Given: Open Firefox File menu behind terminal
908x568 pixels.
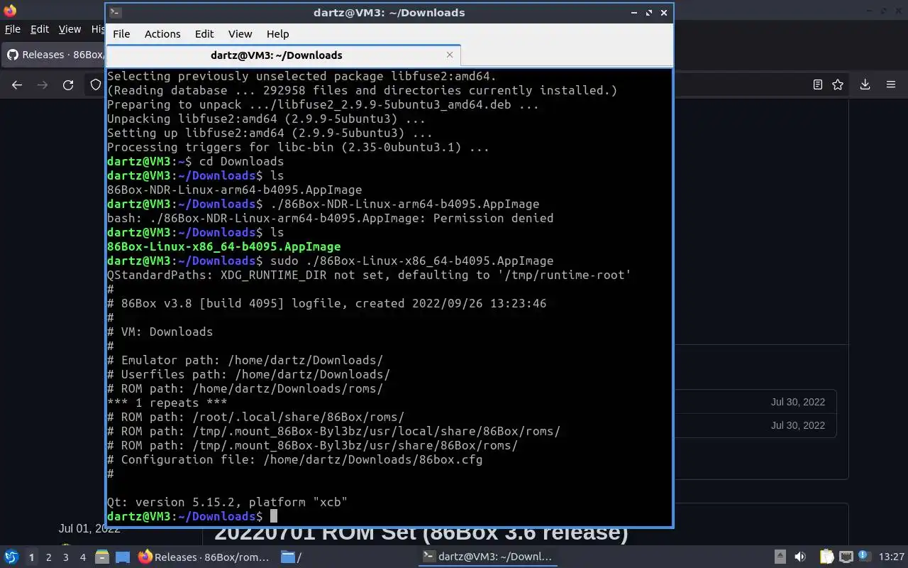Looking at the screenshot, I should coord(13,29).
